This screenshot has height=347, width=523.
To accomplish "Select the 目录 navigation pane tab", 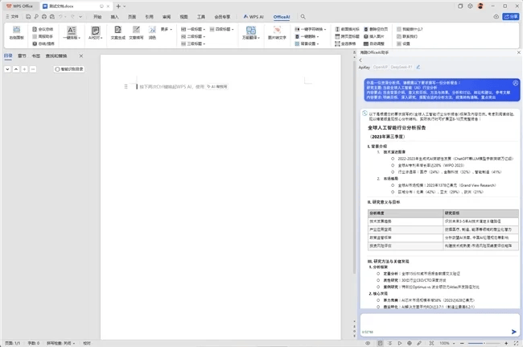I will (8, 56).
